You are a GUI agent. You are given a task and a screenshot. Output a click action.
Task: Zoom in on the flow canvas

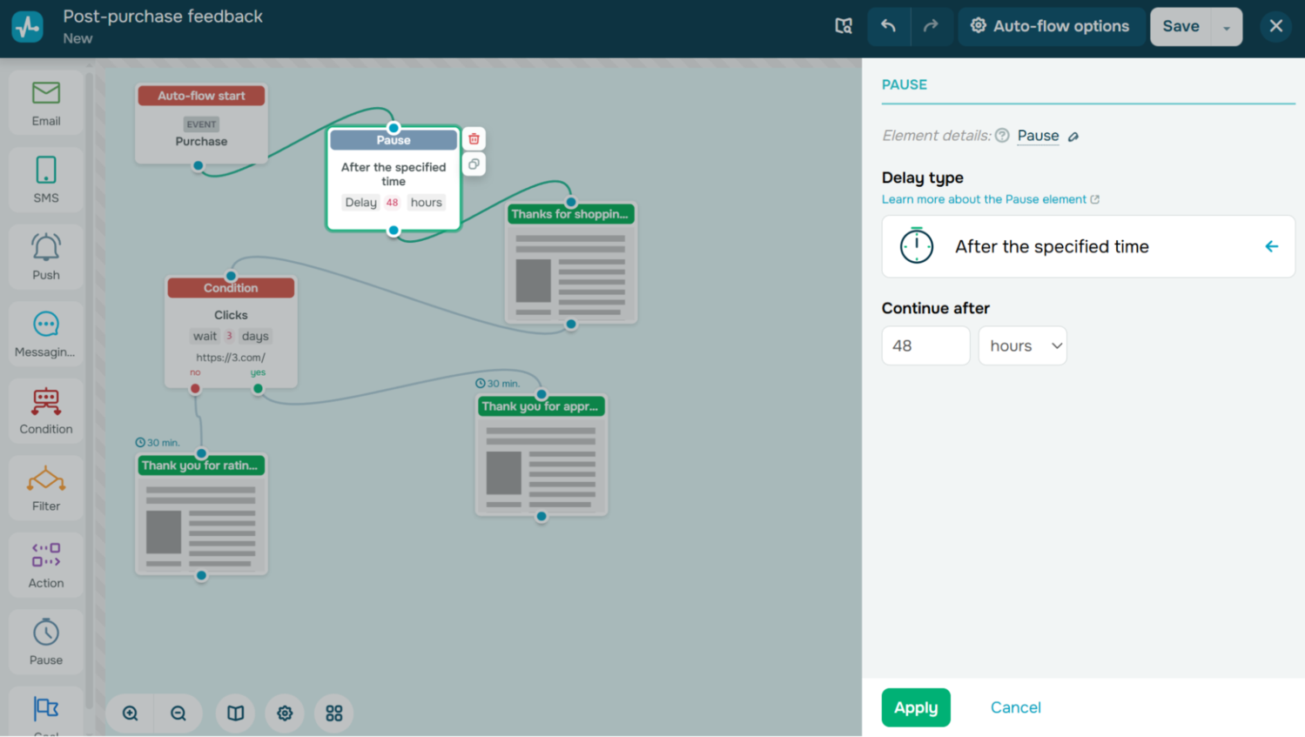tap(131, 714)
